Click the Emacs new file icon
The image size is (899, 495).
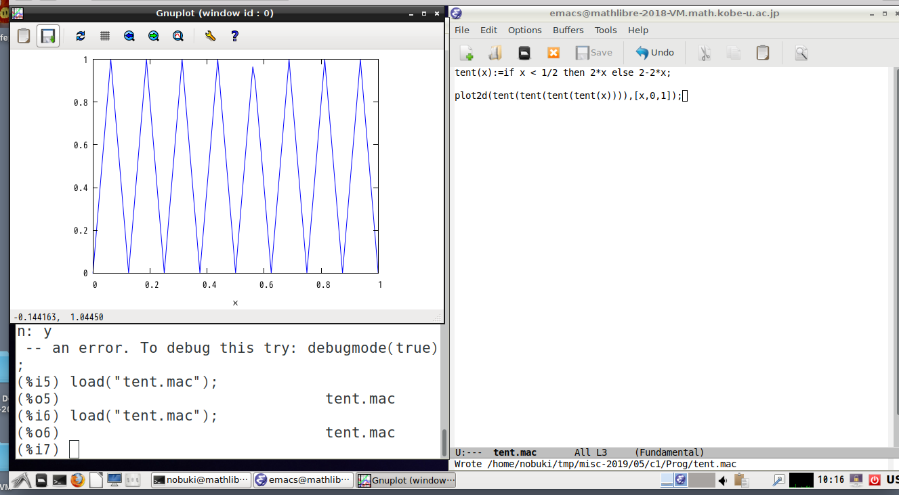click(x=466, y=53)
